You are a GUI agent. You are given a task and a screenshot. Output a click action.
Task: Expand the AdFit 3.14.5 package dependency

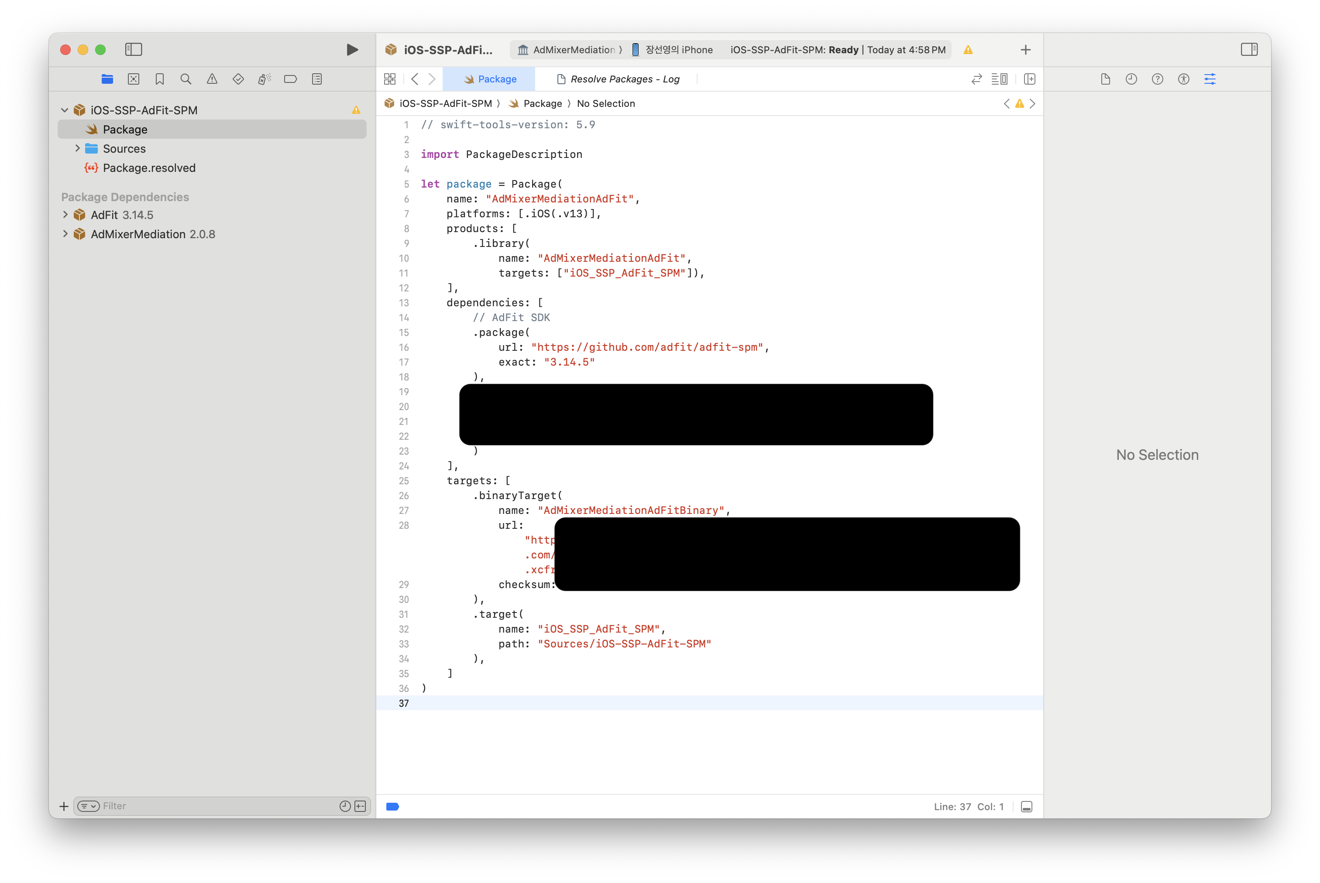coord(65,215)
